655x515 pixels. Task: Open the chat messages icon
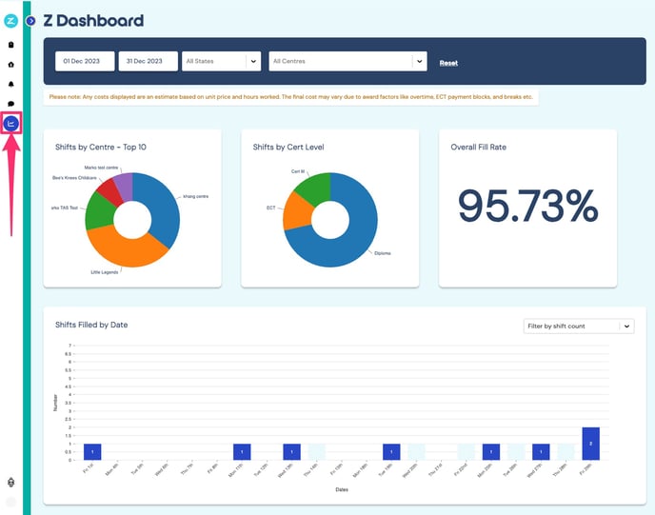click(11, 104)
